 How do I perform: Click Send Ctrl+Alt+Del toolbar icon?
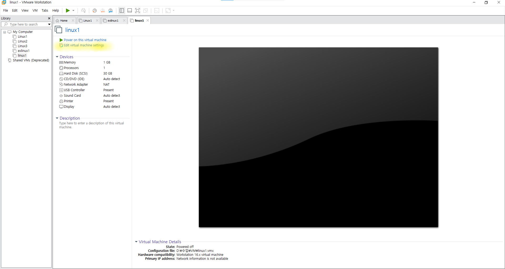[x=83, y=11]
